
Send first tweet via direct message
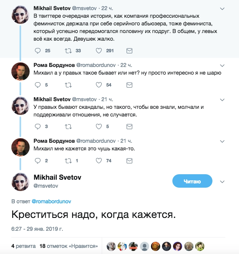pyautogui.click(x=129, y=51)
